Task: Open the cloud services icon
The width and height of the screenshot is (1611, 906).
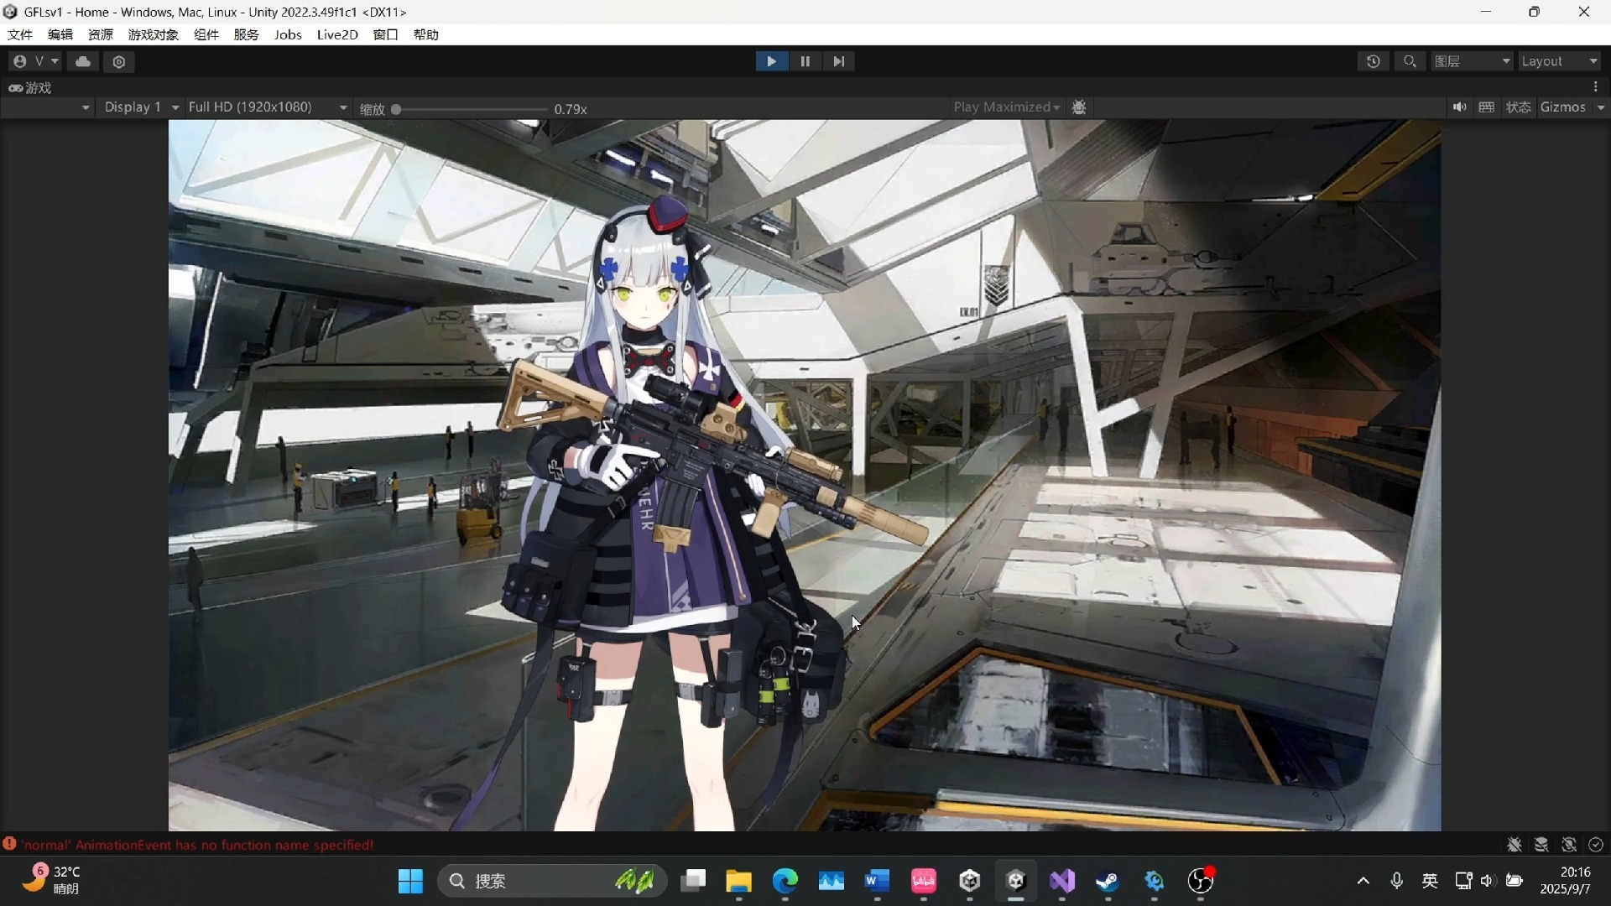Action: [x=83, y=61]
